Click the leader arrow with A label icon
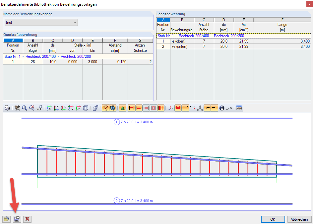Viewport: 313px width, 224px height. [x=229, y=108]
